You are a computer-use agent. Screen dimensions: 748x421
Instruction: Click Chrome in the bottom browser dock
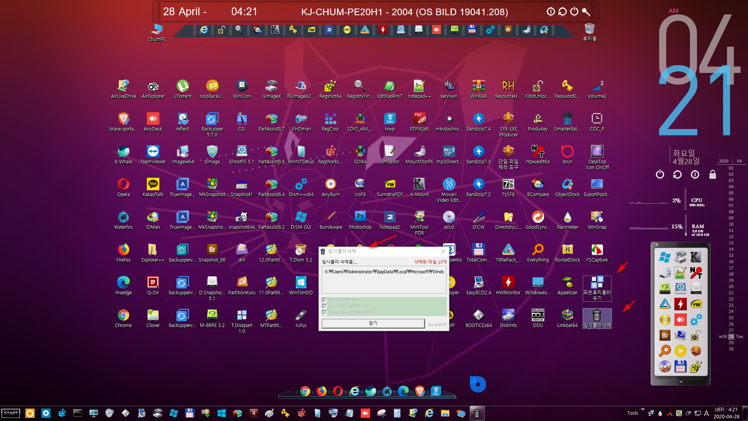point(305,391)
